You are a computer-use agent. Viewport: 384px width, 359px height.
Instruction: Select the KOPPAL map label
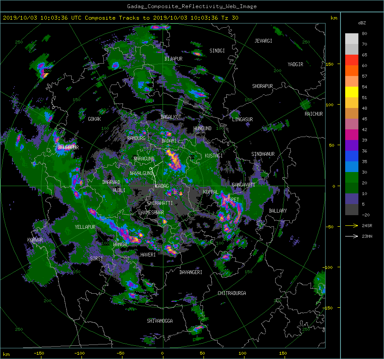point(211,192)
